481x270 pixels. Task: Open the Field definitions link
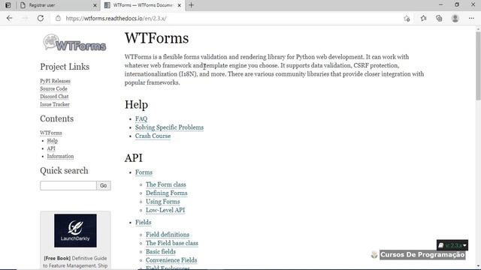tap(168, 235)
